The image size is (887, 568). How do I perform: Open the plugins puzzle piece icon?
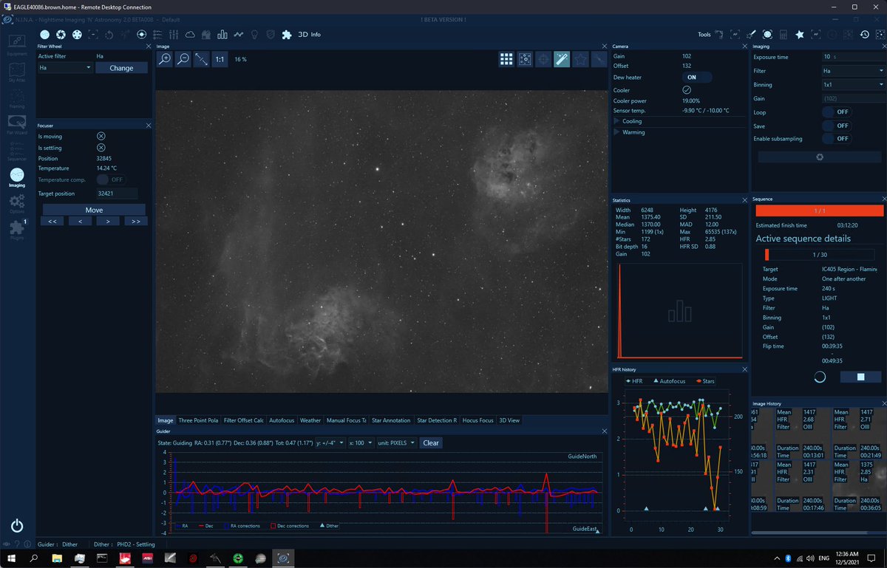287,34
